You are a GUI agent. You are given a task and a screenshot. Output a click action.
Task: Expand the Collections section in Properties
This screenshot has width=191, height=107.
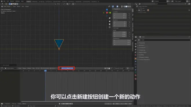coord(142,48)
